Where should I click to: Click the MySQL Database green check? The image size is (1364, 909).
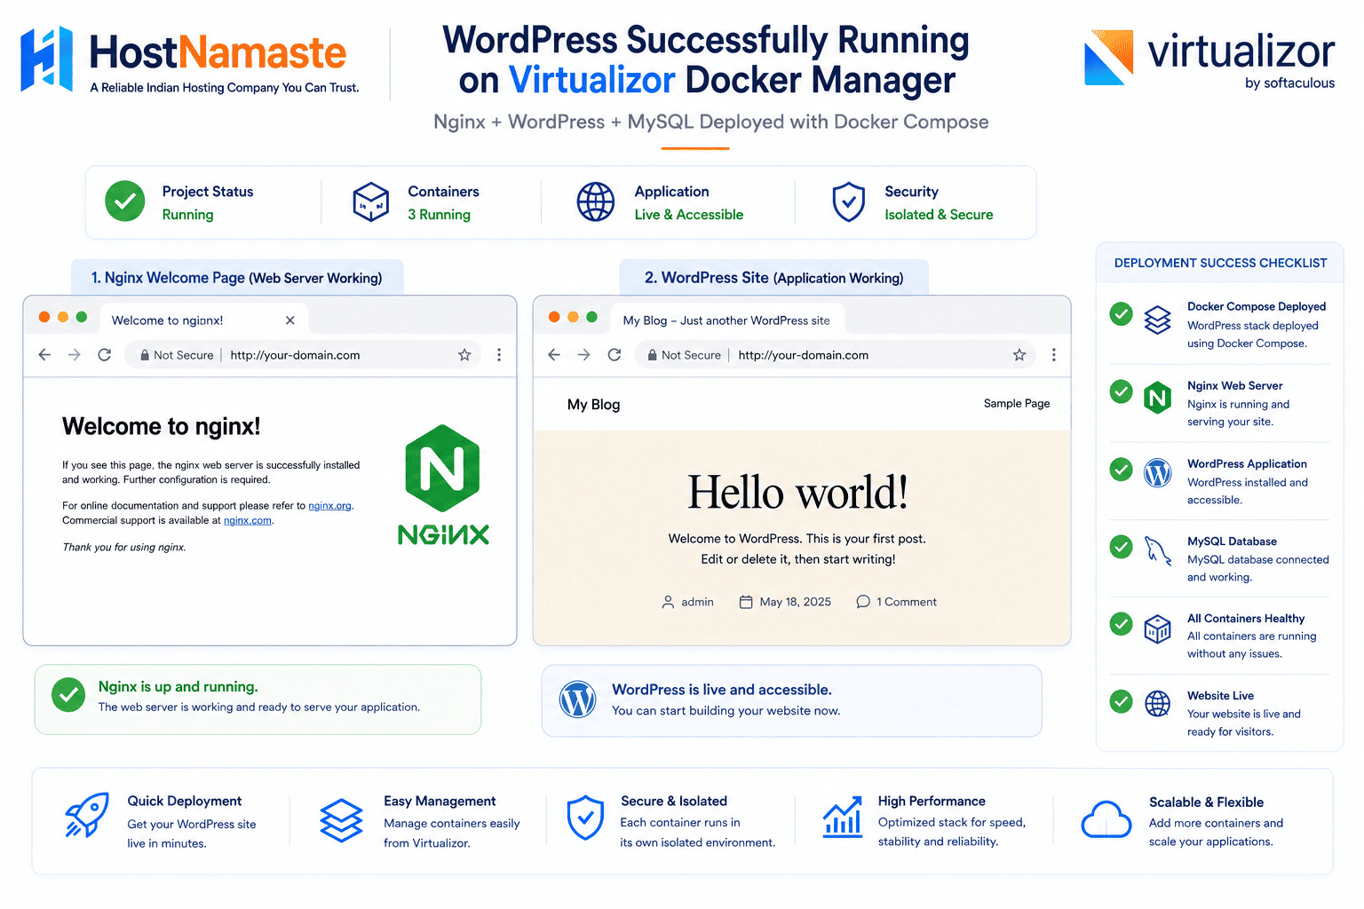point(1122,547)
